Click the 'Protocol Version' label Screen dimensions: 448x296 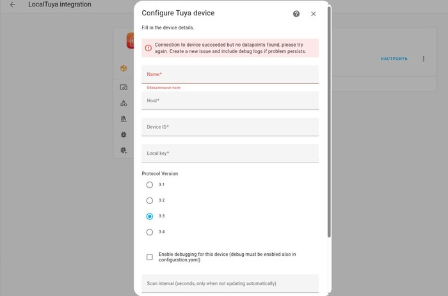[160, 173]
